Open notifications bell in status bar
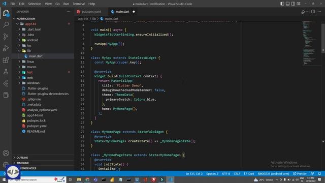 point(319,173)
